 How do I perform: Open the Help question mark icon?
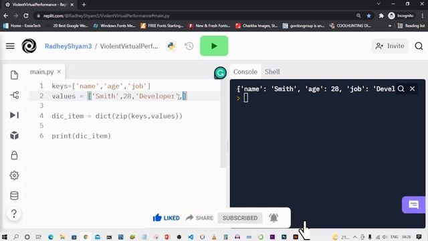click(x=14, y=214)
